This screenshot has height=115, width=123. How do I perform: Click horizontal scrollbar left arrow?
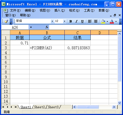(x=75, y=107)
